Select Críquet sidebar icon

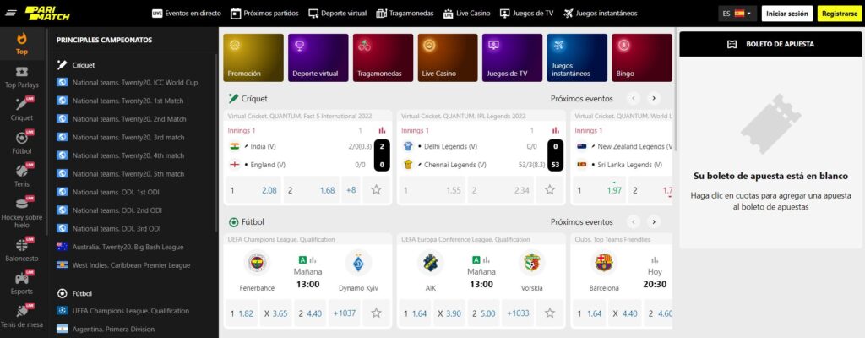tap(22, 109)
